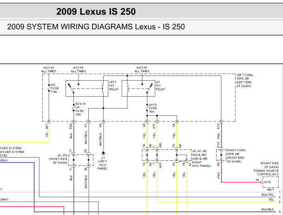The image size is (283, 215).
Task: Click the "A/C FUSE 7.5A" label
Action: point(55,89)
